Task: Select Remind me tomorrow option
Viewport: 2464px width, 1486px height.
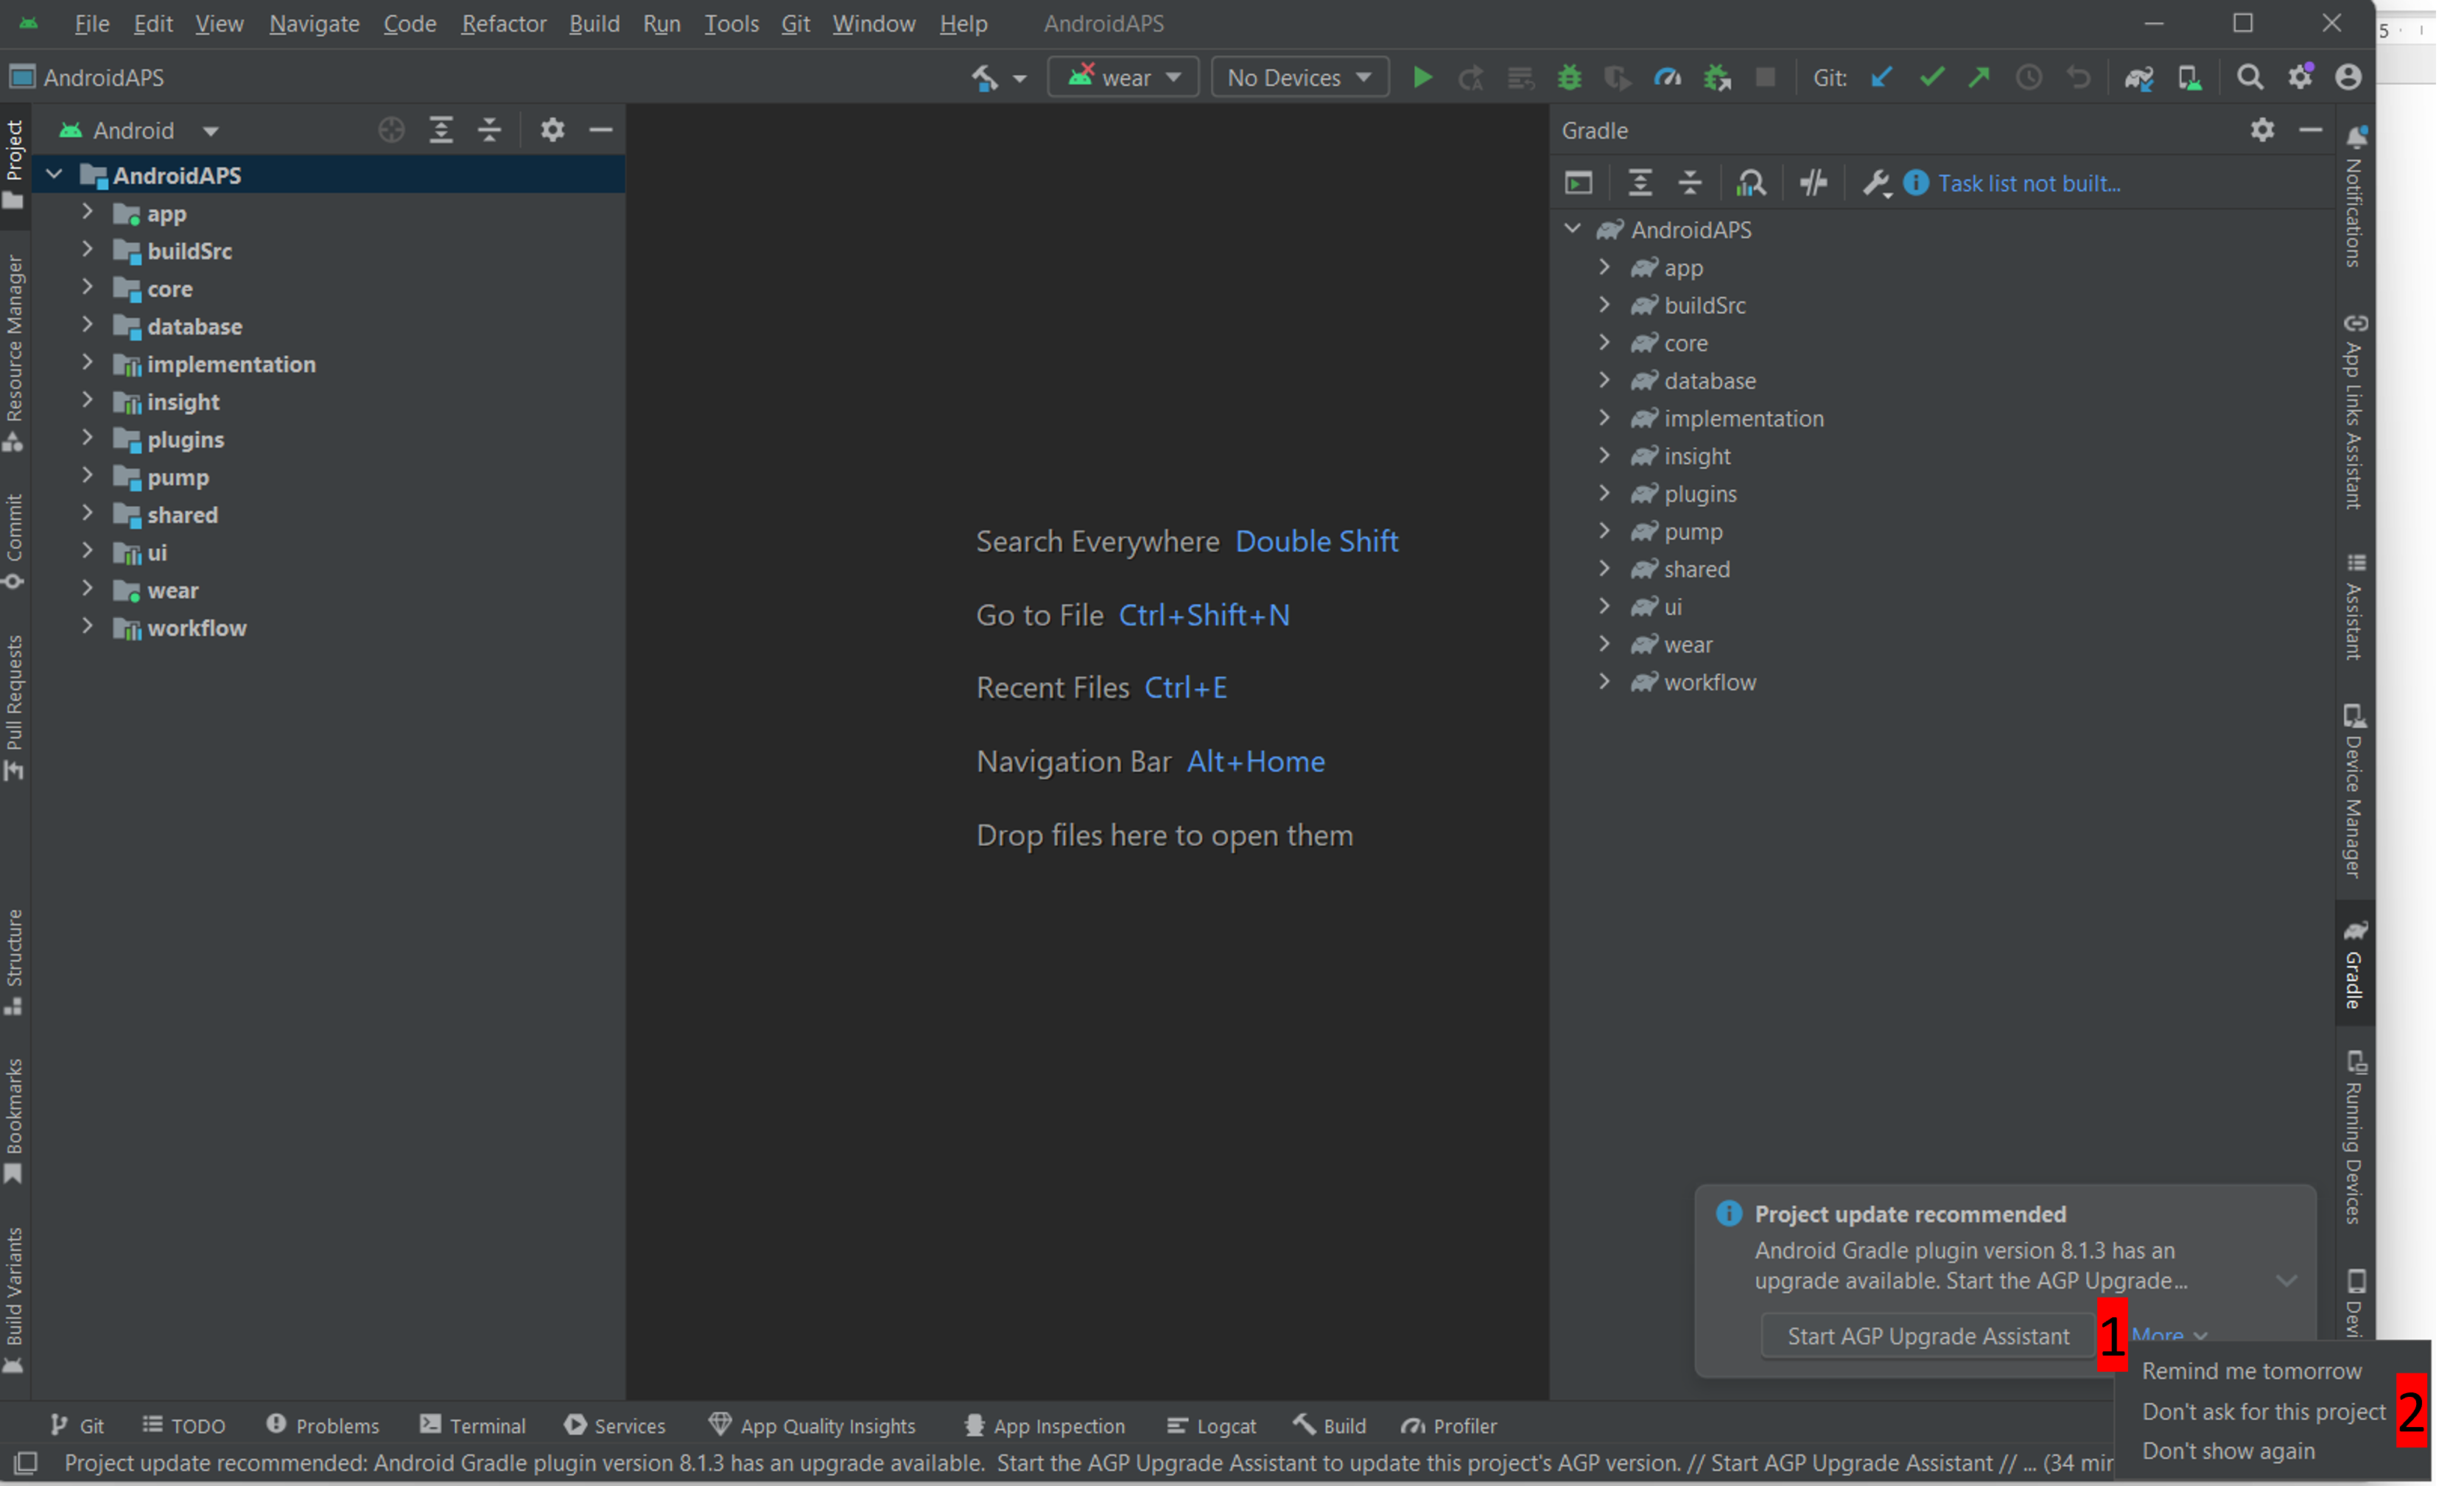Action: [x=2251, y=1371]
